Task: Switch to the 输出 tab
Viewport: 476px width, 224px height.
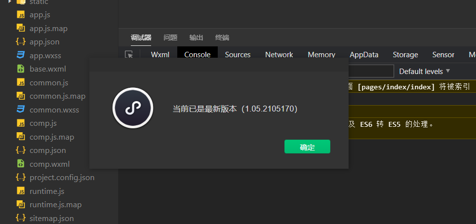Action: [196, 37]
